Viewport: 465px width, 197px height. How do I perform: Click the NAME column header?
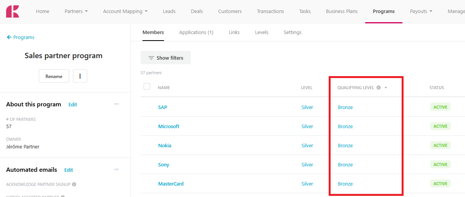164,88
